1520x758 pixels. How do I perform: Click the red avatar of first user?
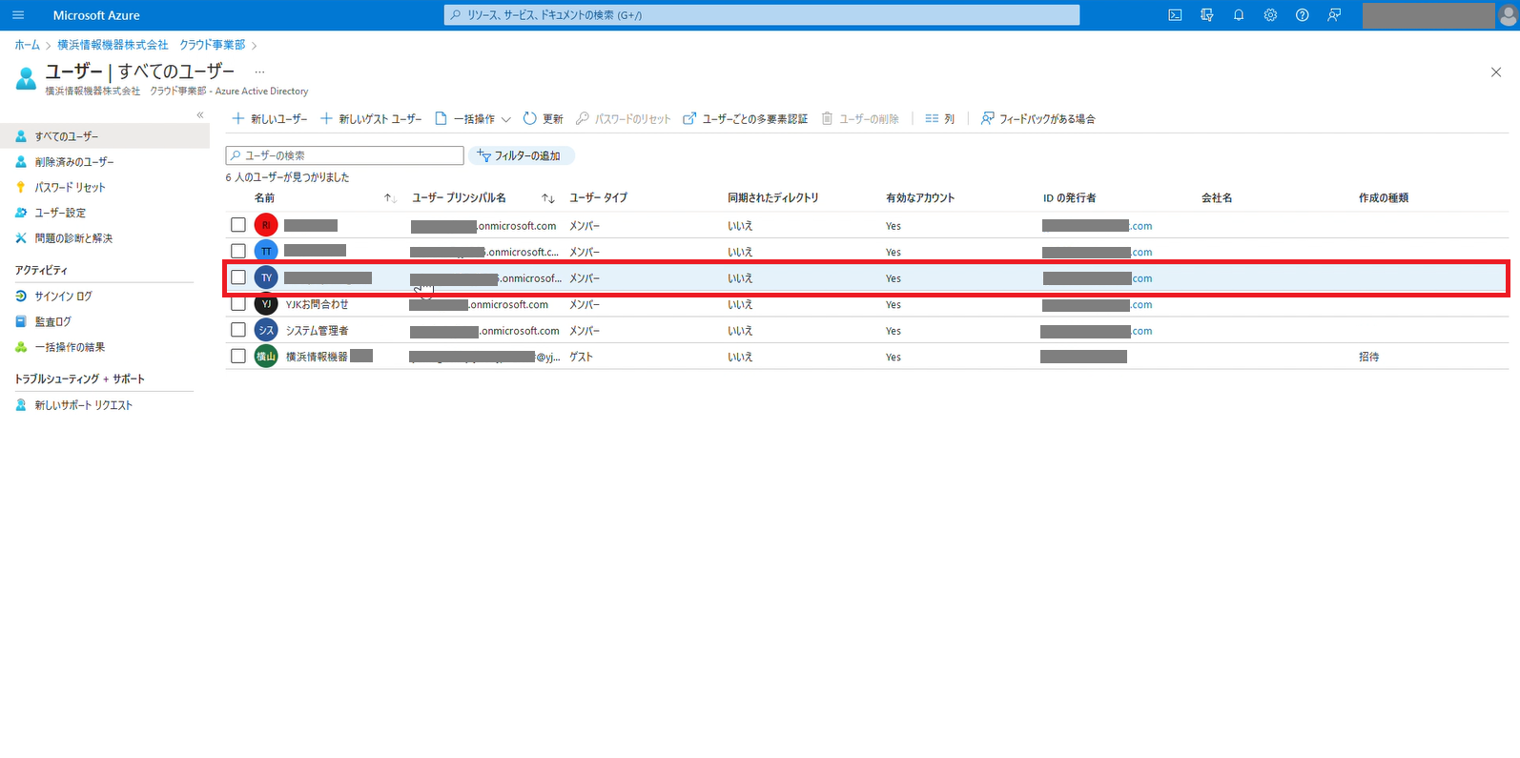[x=266, y=225]
